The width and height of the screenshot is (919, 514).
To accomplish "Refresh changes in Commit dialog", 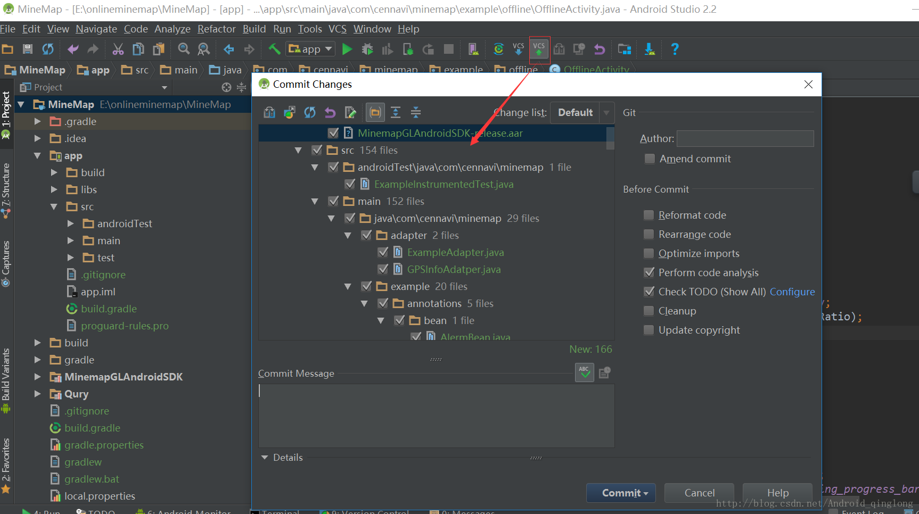I will 310,112.
